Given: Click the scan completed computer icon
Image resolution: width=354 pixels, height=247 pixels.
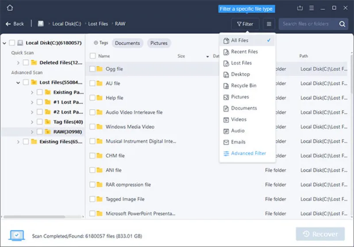Looking at the screenshot, I should click(17, 235).
